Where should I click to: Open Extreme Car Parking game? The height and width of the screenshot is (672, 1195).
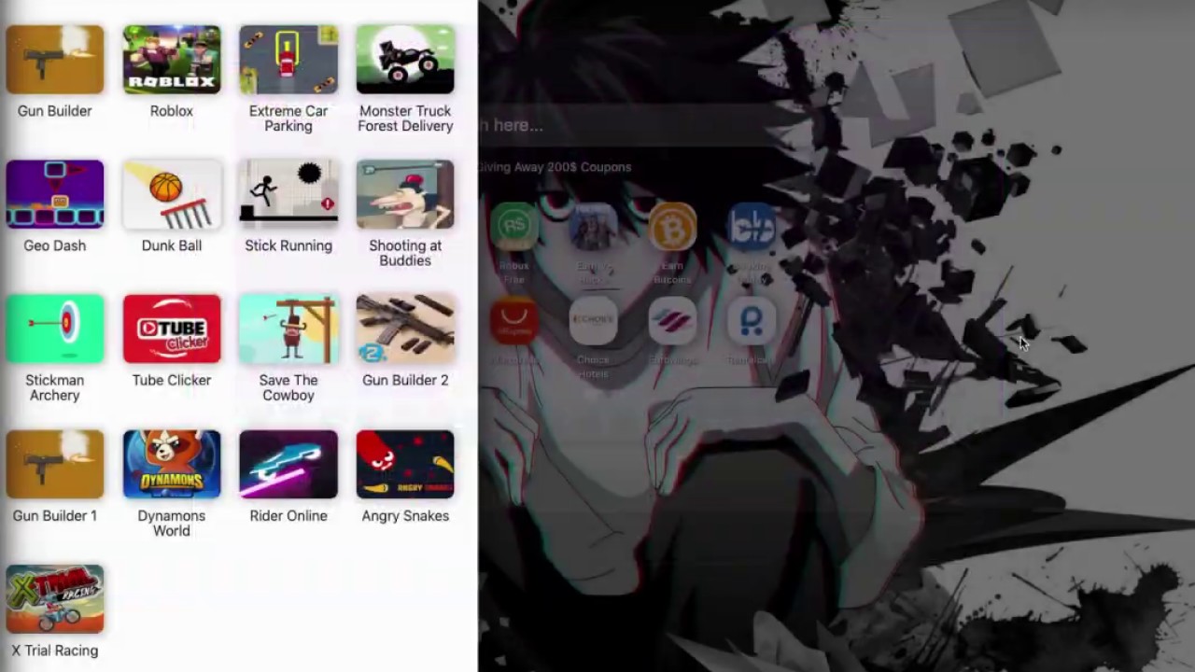point(288,60)
